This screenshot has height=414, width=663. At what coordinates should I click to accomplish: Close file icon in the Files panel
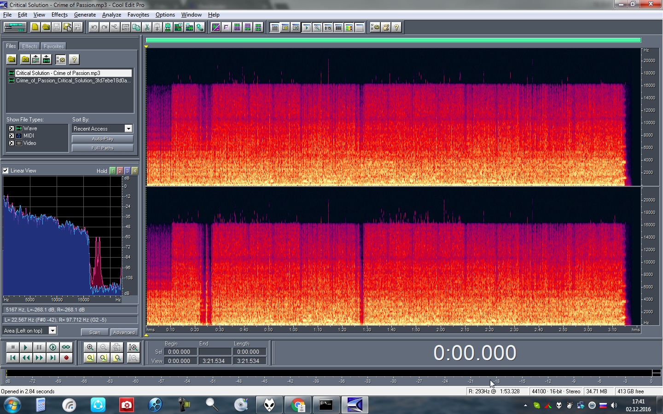coord(25,59)
